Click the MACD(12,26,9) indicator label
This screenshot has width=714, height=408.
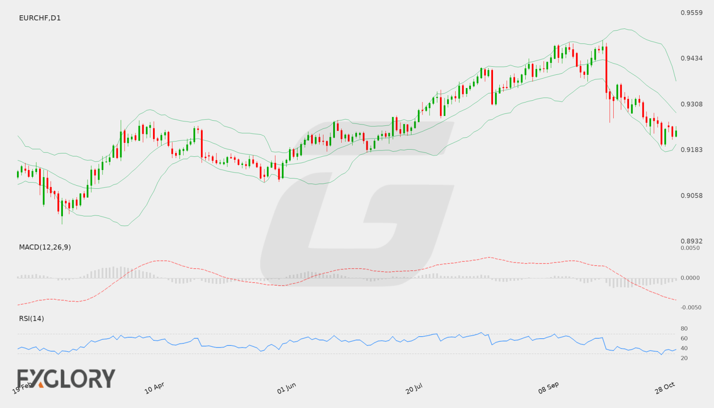pos(45,247)
